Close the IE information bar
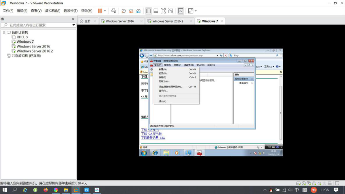This screenshot has width=345, height=194. (281, 72)
